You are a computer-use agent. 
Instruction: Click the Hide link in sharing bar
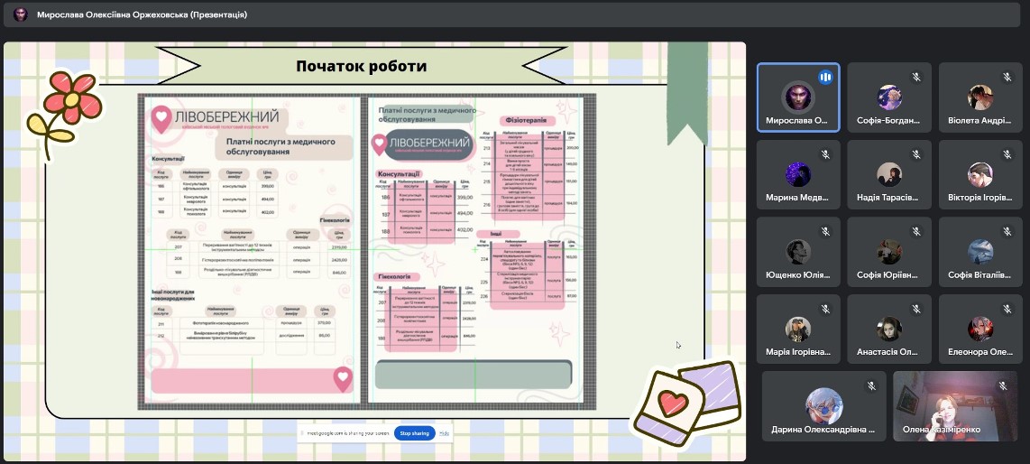pos(445,433)
